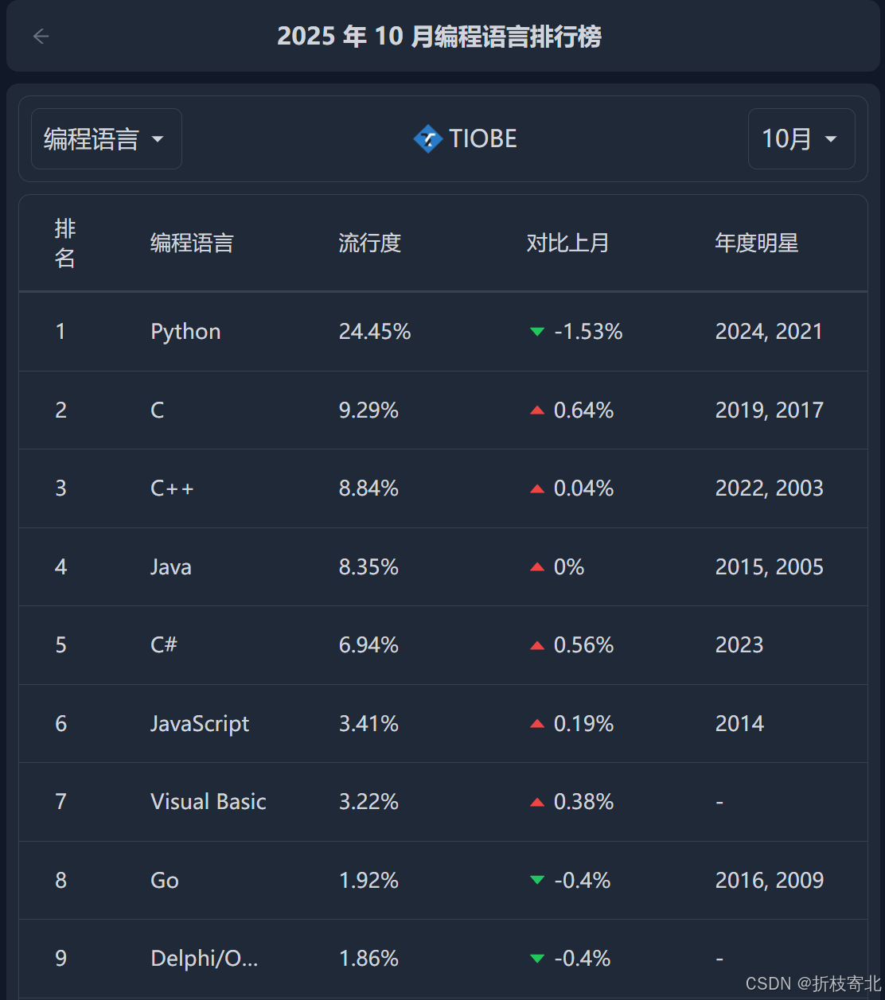Click the 3.41% popularity value
This screenshot has width=885, height=1000.
point(369,724)
